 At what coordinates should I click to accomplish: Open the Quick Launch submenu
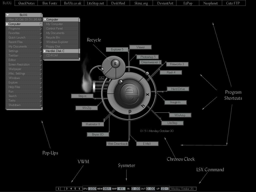pos(24,37)
